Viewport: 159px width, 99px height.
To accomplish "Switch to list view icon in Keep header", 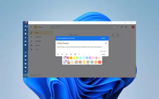I will pos(121,27).
